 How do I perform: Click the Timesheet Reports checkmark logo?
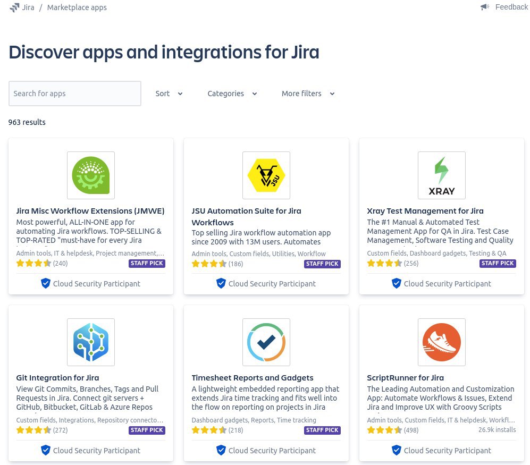pyautogui.click(x=266, y=342)
